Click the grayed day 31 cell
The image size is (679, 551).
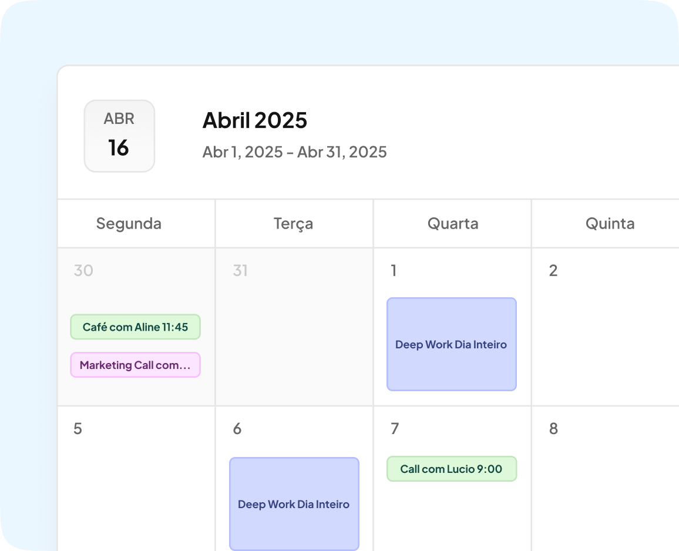(240, 270)
